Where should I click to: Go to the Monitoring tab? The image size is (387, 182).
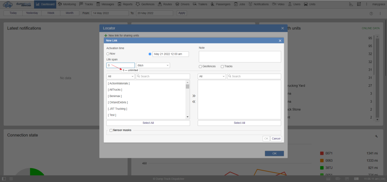[x=67, y=4]
